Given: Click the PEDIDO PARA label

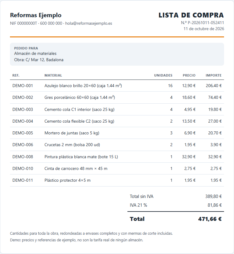Looking at the screenshot, I should click(x=26, y=48).
